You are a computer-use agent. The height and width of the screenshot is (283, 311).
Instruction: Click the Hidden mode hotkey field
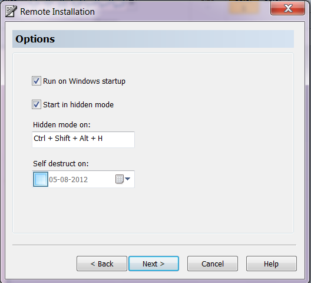coord(83,139)
